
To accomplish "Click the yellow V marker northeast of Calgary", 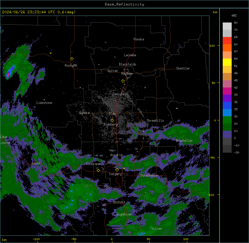I will pyautogui.click(x=124, y=169).
